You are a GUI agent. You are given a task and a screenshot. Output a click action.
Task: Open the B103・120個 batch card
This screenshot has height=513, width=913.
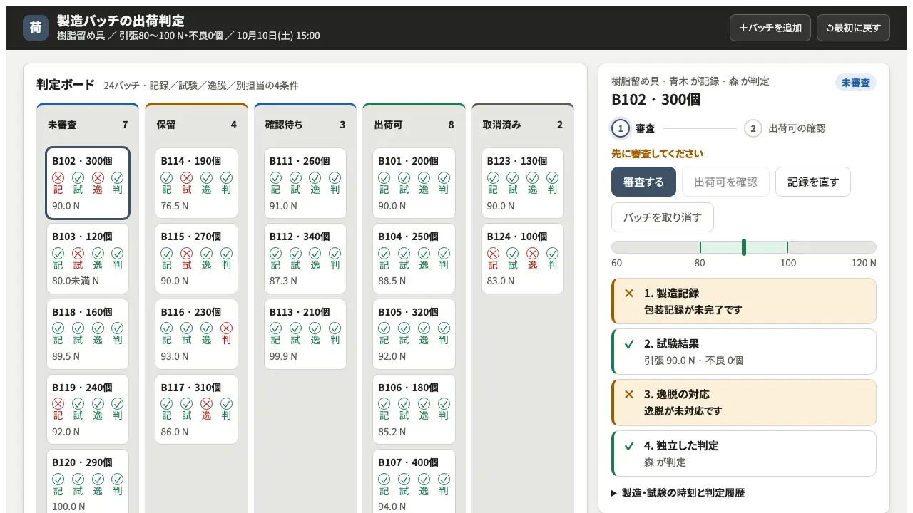(x=88, y=259)
